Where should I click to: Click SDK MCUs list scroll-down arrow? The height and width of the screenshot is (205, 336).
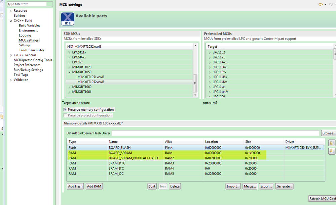coord(195,95)
